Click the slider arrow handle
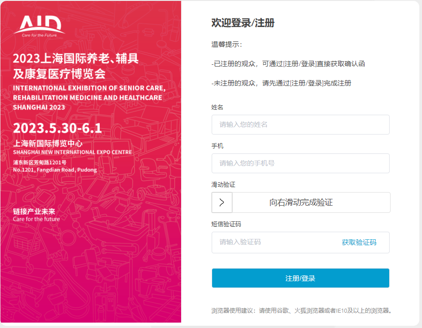Image resolution: width=422 pixels, height=328 pixels. [222, 202]
